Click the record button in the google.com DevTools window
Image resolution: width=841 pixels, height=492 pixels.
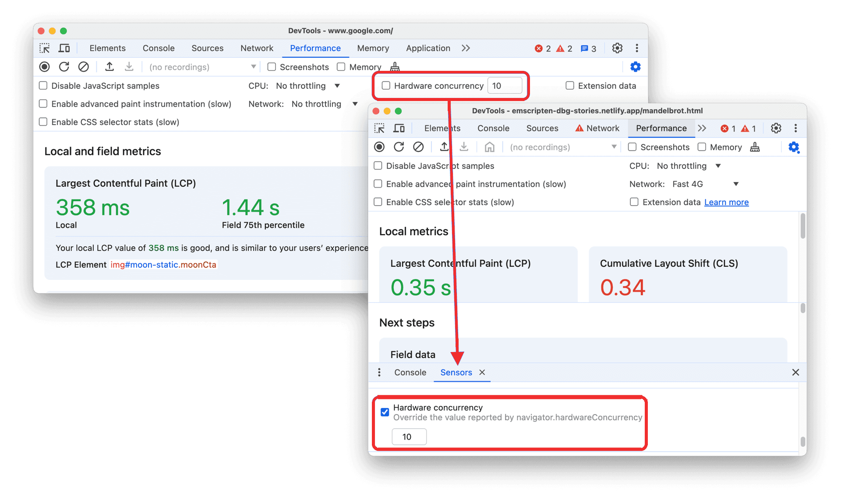tap(44, 67)
